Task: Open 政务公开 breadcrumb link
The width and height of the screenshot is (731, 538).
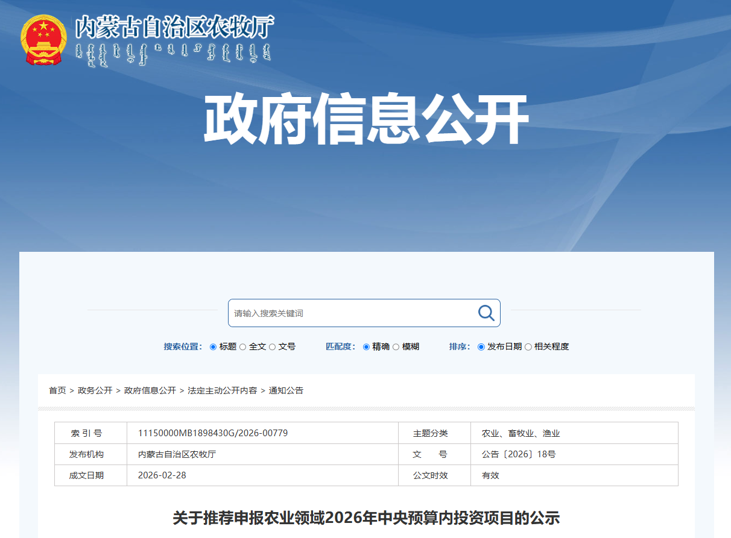Action: click(95, 390)
